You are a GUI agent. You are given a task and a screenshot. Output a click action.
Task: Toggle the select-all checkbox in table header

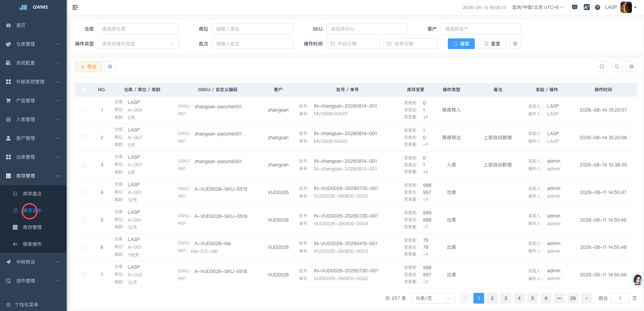pos(84,90)
